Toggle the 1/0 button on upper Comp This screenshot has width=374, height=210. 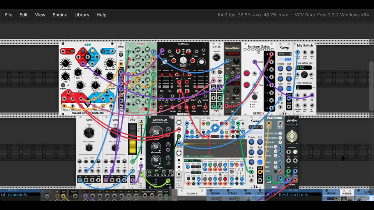(289, 89)
